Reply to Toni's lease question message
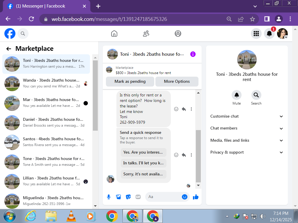The width and height of the screenshot is (298, 223). (x=184, y=109)
